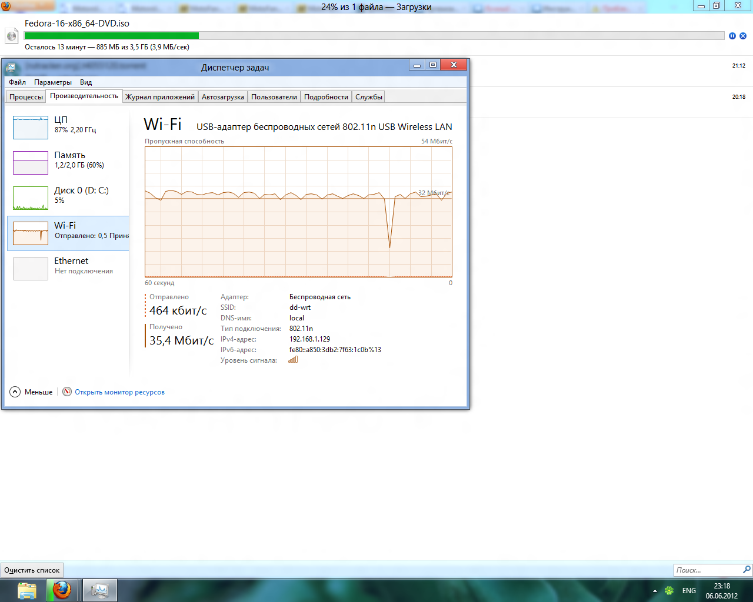Click the Тип подключения value 802.11n
This screenshot has height=602, width=753.
(301, 329)
